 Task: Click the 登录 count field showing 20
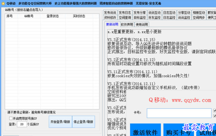[22, 124]
